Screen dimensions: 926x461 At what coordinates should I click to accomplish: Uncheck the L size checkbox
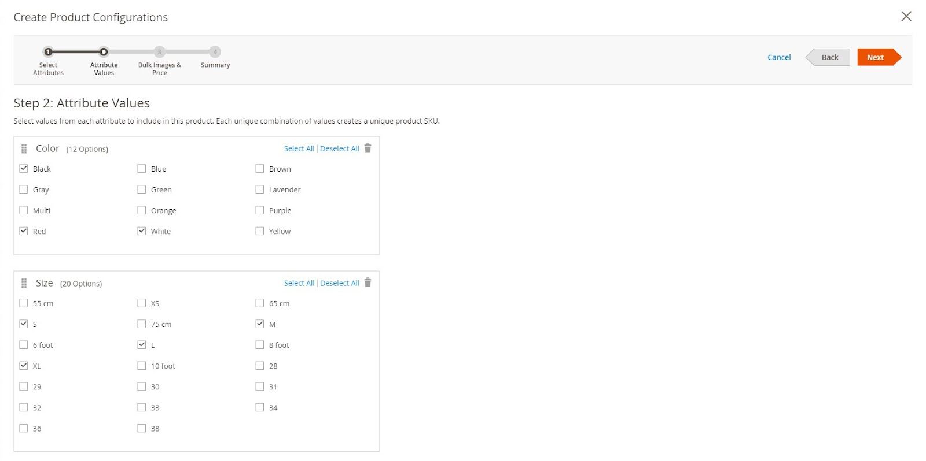coord(142,345)
